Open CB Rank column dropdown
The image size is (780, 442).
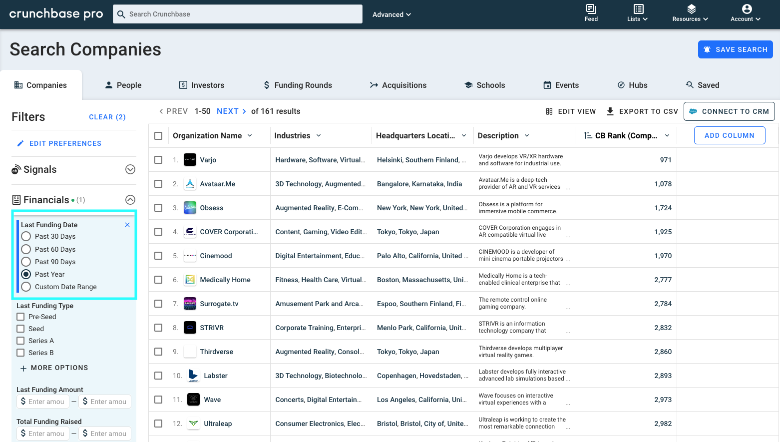[667, 136]
